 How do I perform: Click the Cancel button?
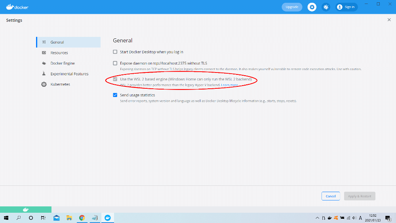(x=331, y=196)
